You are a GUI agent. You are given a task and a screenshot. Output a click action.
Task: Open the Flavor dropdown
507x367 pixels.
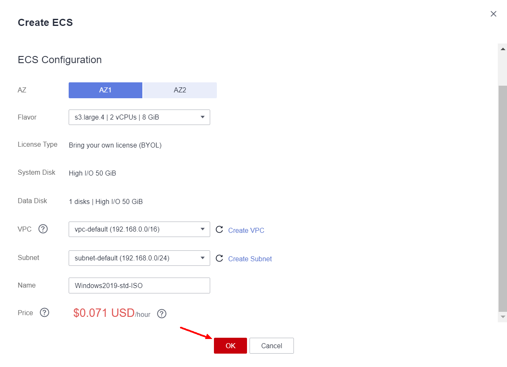point(139,117)
